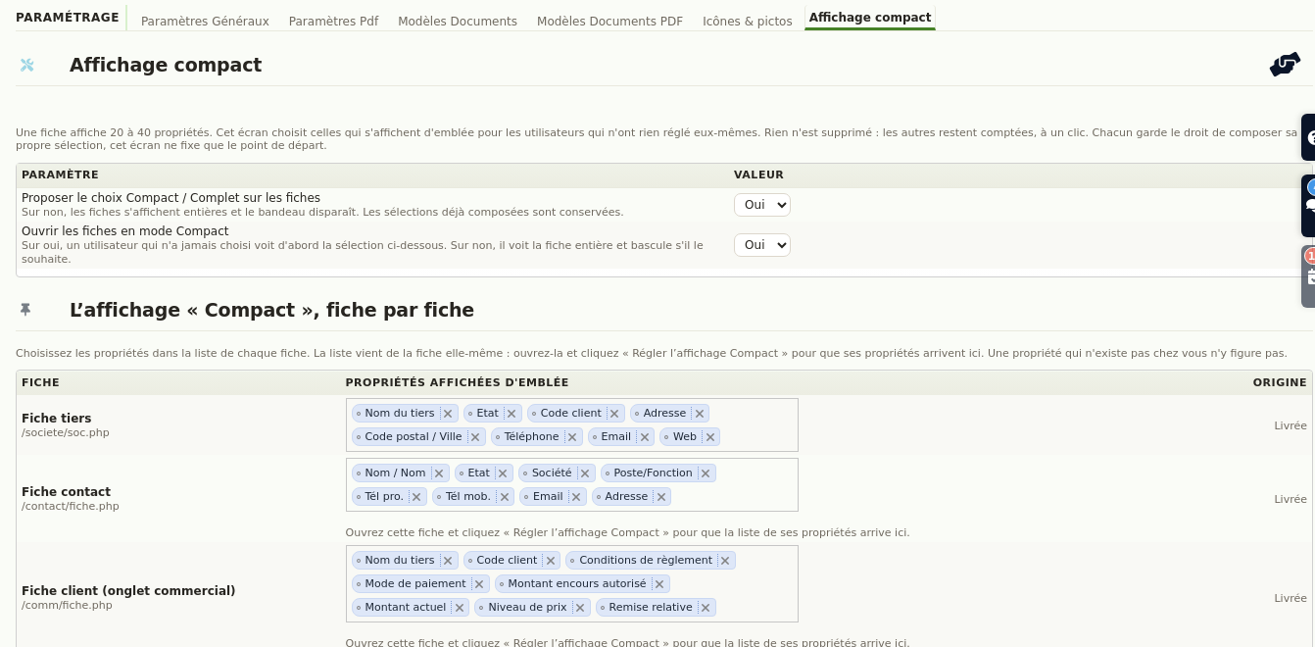Viewport: 1315px width, 647px height.
Task: Select the '/contact/fiche.php' path text
Action: (x=71, y=507)
